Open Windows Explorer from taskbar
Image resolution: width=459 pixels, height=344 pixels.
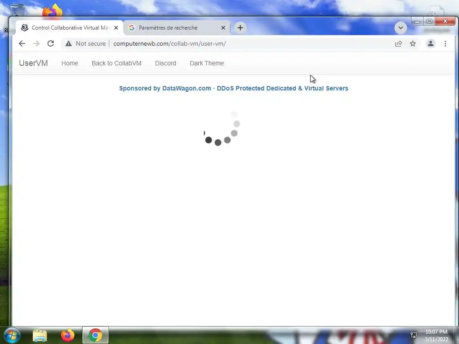[40, 335]
